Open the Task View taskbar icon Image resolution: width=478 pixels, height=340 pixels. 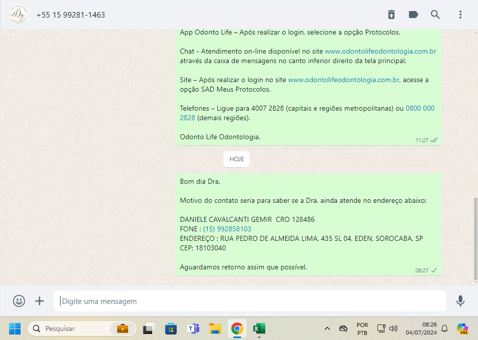click(x=149, y=328)
